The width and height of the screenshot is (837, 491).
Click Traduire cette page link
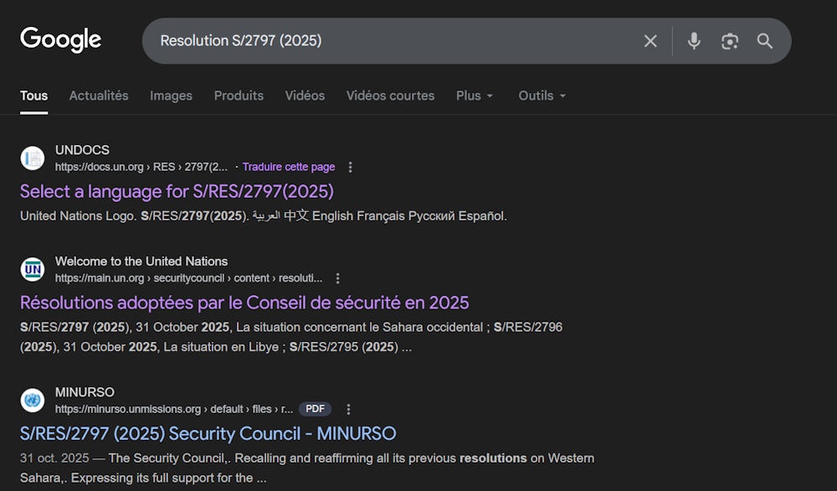[x=288, y=167]
